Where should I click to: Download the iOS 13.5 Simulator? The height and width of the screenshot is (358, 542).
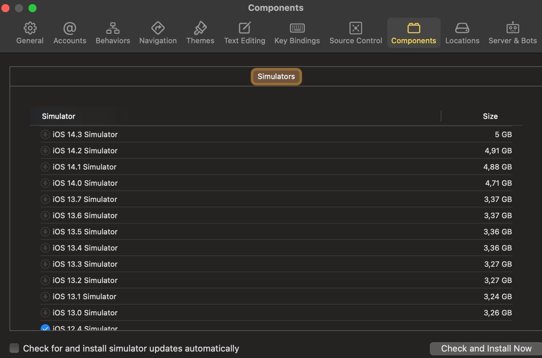point(45,232)
